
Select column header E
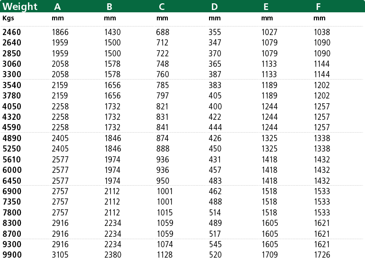[266, 7]
